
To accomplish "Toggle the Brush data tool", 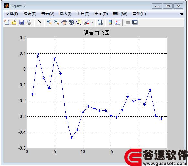I will (x=87, y=22).
